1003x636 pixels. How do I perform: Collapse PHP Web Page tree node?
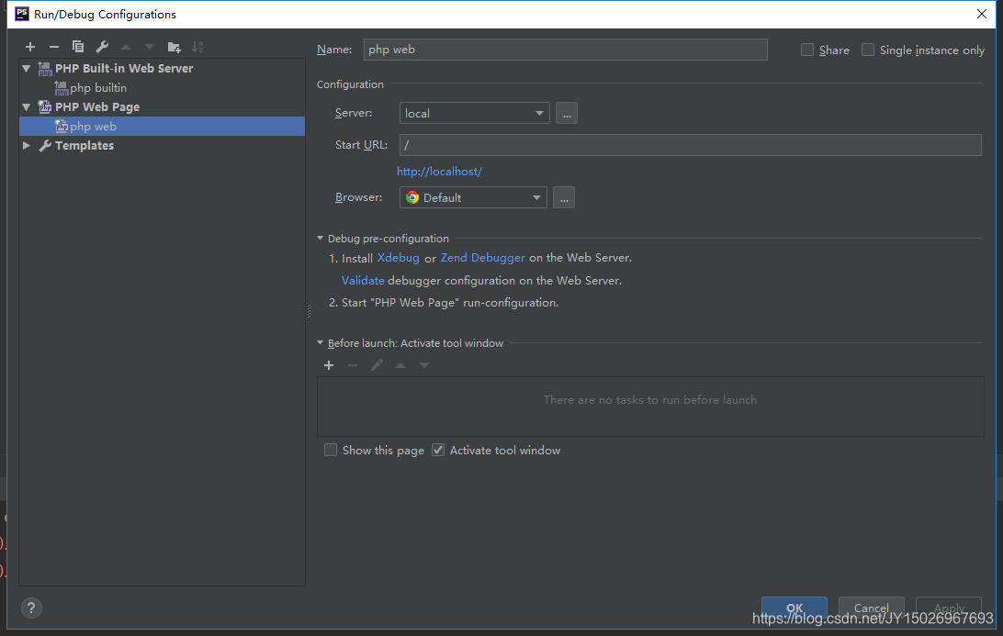(x=27, y=106)
